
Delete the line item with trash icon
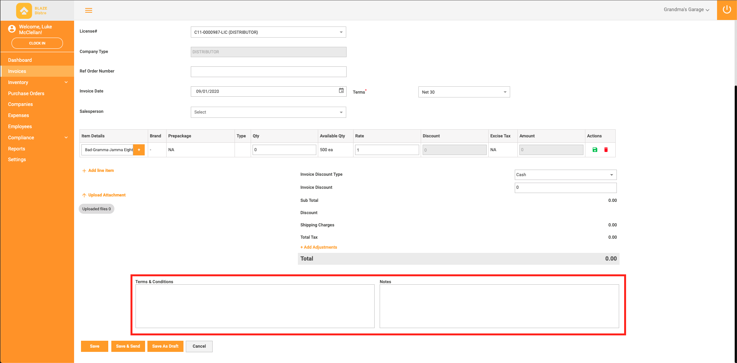coord(606,150)
